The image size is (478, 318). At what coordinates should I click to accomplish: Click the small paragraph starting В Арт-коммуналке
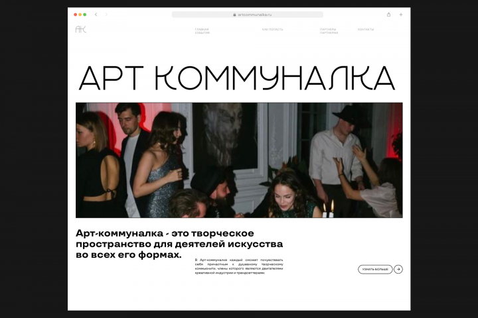click(239, 266)
